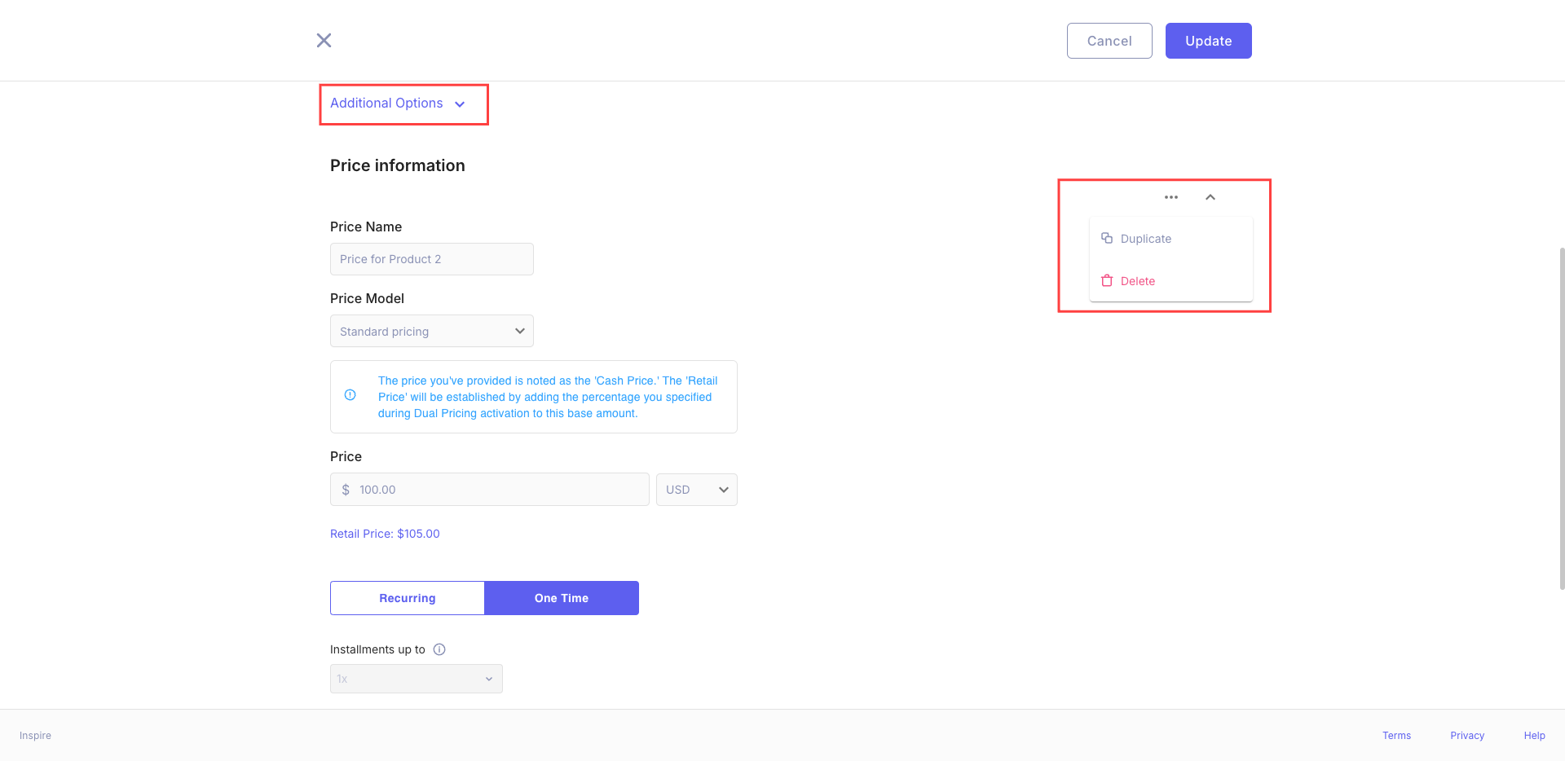Open the USD currency dropdown
The height and width of the screenshot is (761, 1565).
coord(697,490)
